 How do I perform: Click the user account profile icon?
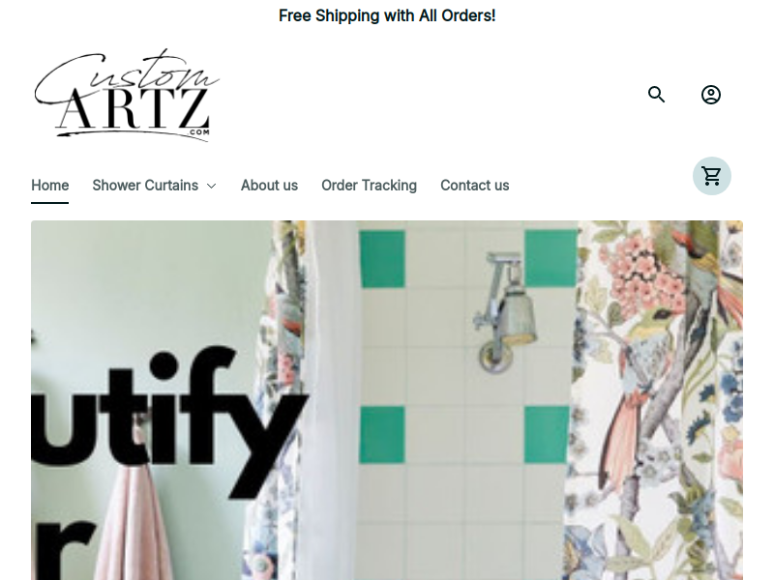pyautogui.click(x=711, y=94)
